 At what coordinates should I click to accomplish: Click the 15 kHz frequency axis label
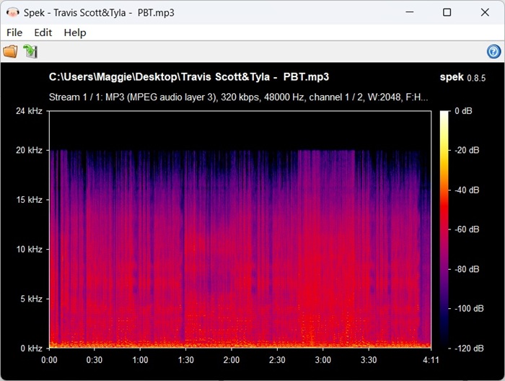[30, 200]
